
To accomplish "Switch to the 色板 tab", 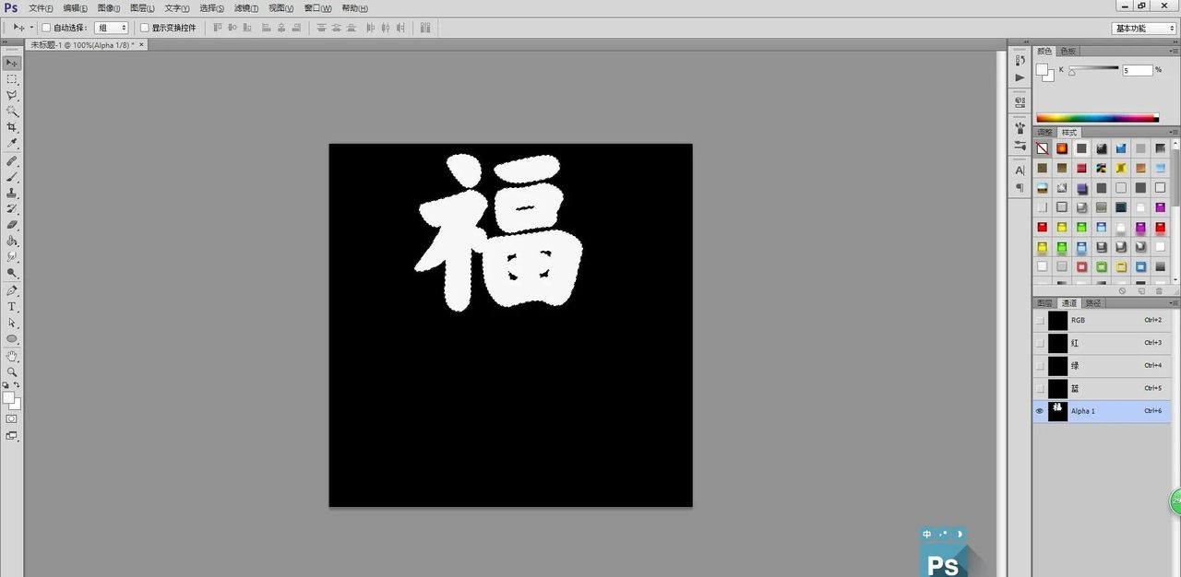I will pyautogui.click(x=1068, y=51).
